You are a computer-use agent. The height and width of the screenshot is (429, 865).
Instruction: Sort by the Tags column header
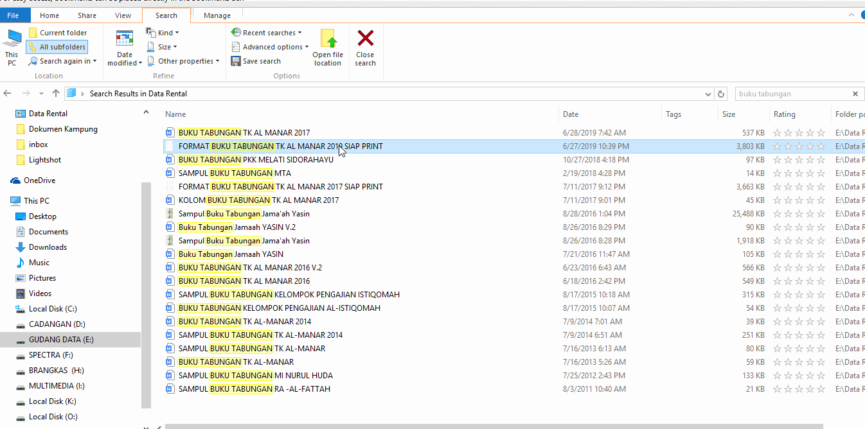673,114
